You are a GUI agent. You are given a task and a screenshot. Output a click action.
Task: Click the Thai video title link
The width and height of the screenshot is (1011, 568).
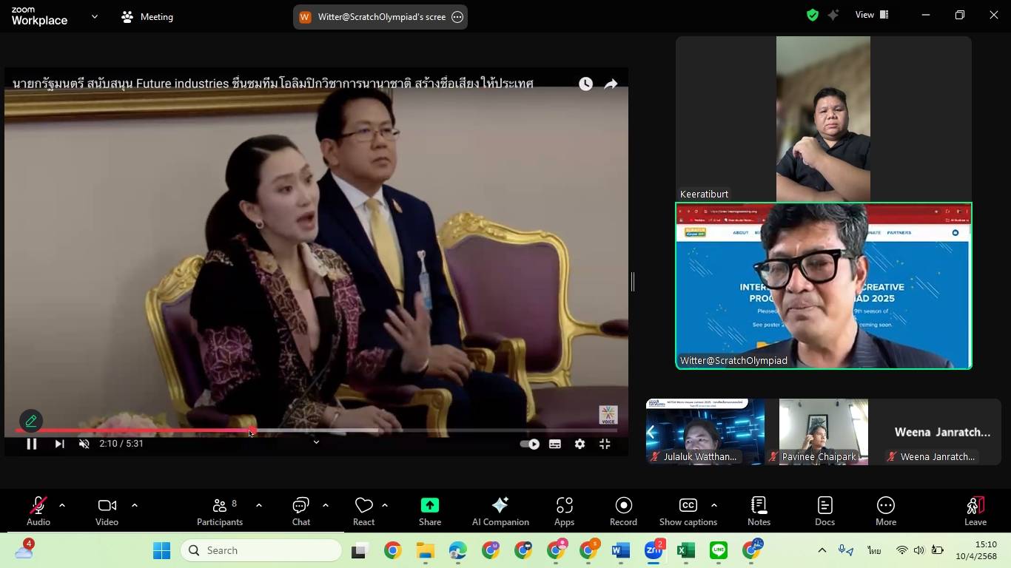click(273, 84)
